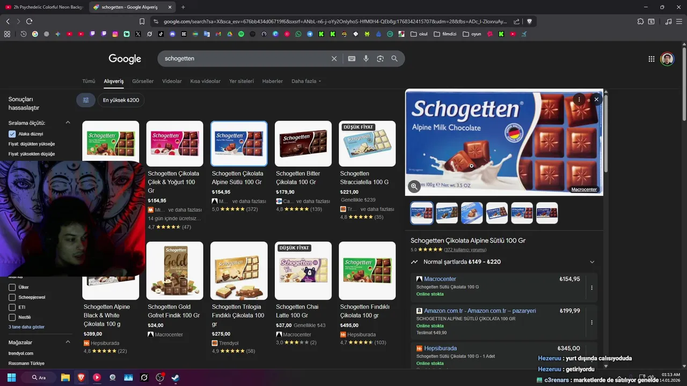
Task: Sort by Fiyat: yüksekten düşüğe
Action: [x=32, y=154]
